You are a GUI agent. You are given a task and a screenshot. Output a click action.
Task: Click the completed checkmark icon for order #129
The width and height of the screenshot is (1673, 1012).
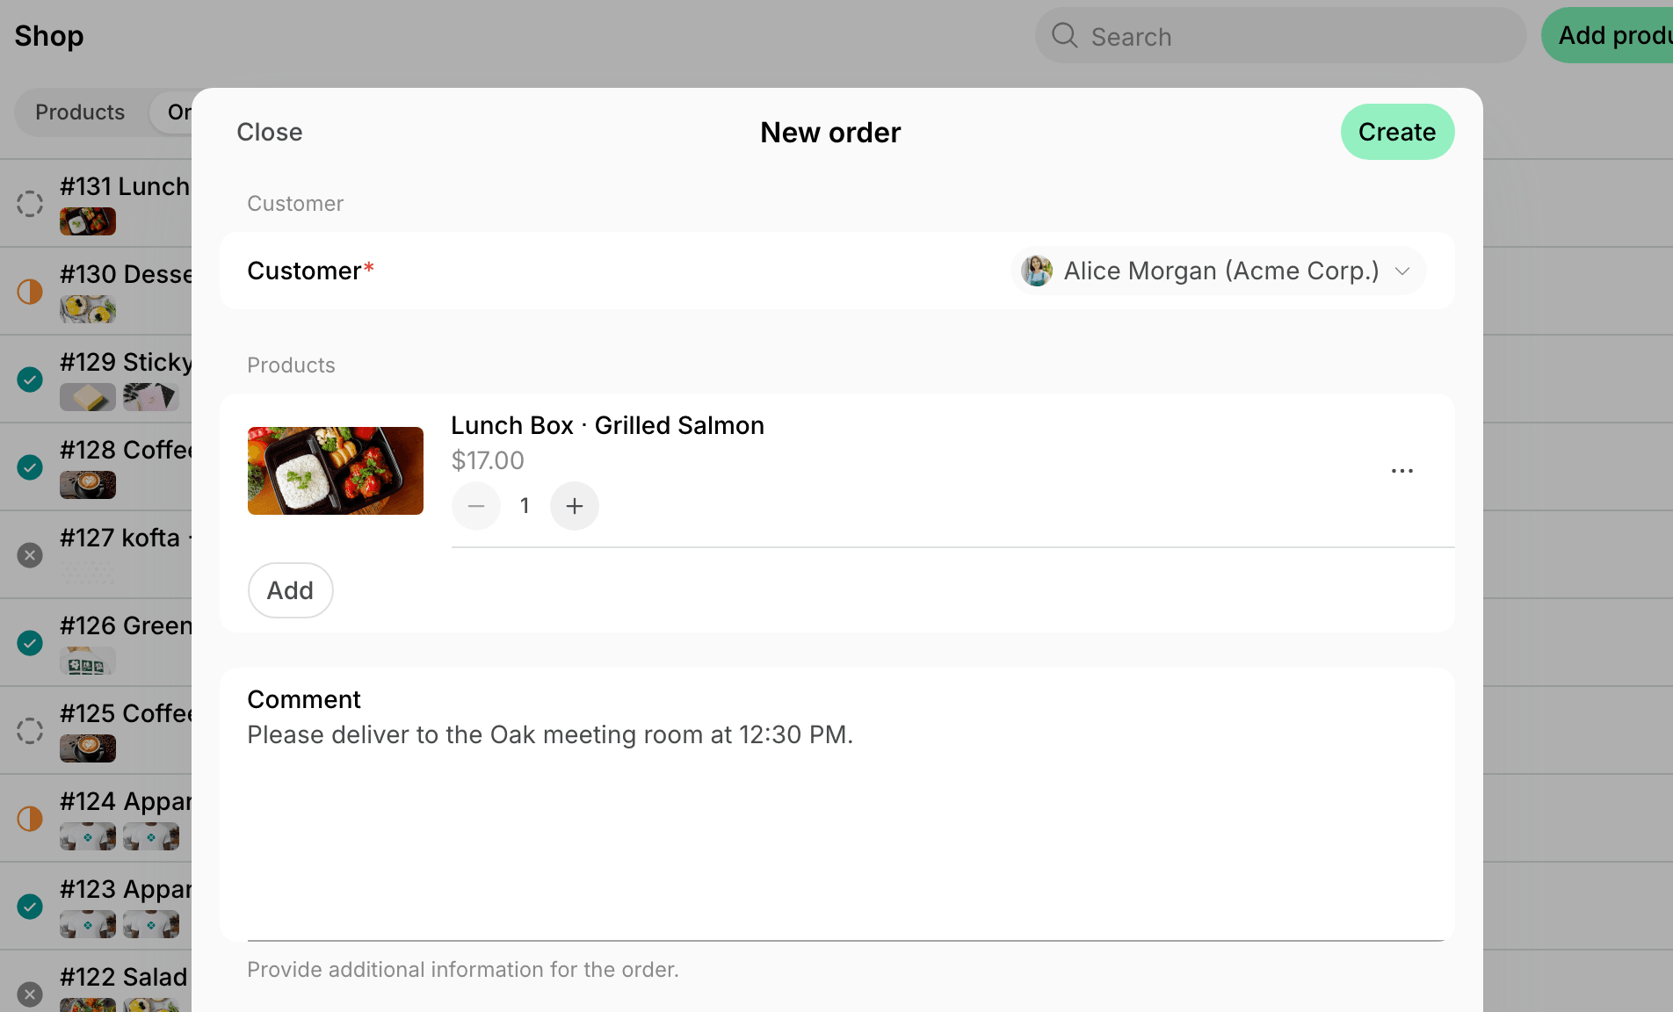30,379
